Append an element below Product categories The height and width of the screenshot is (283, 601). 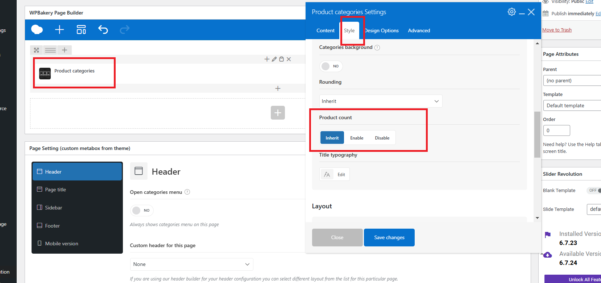[278, 88]
